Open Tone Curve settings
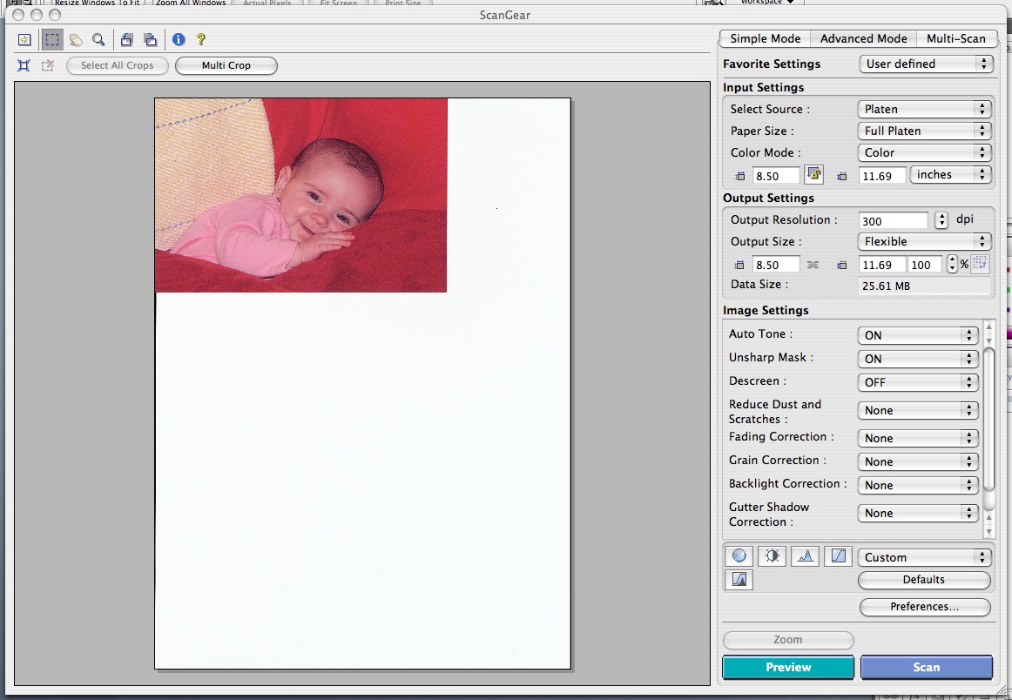The width and height of the screenshot is (1012, 700). click(837, 556)
